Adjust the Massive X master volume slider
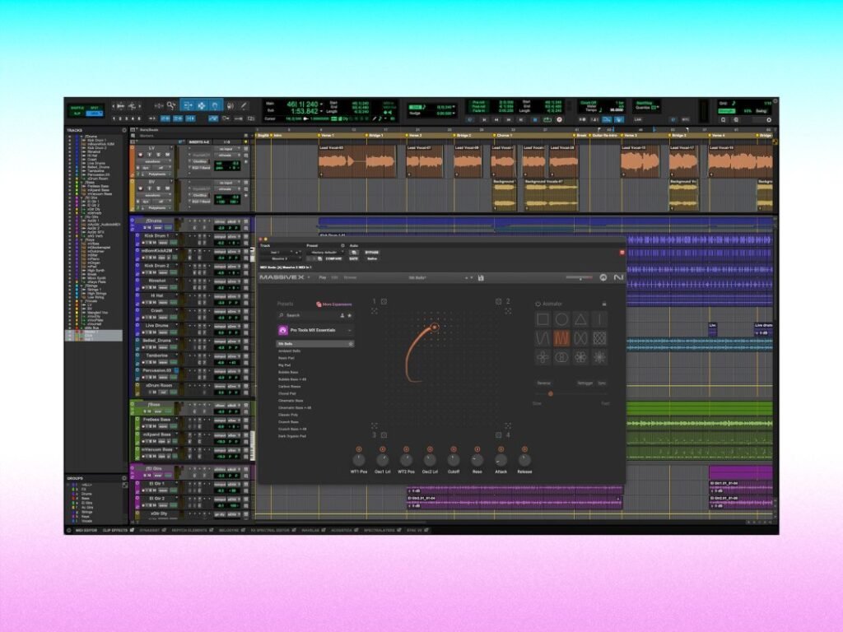843x632 pixels. 580,277
